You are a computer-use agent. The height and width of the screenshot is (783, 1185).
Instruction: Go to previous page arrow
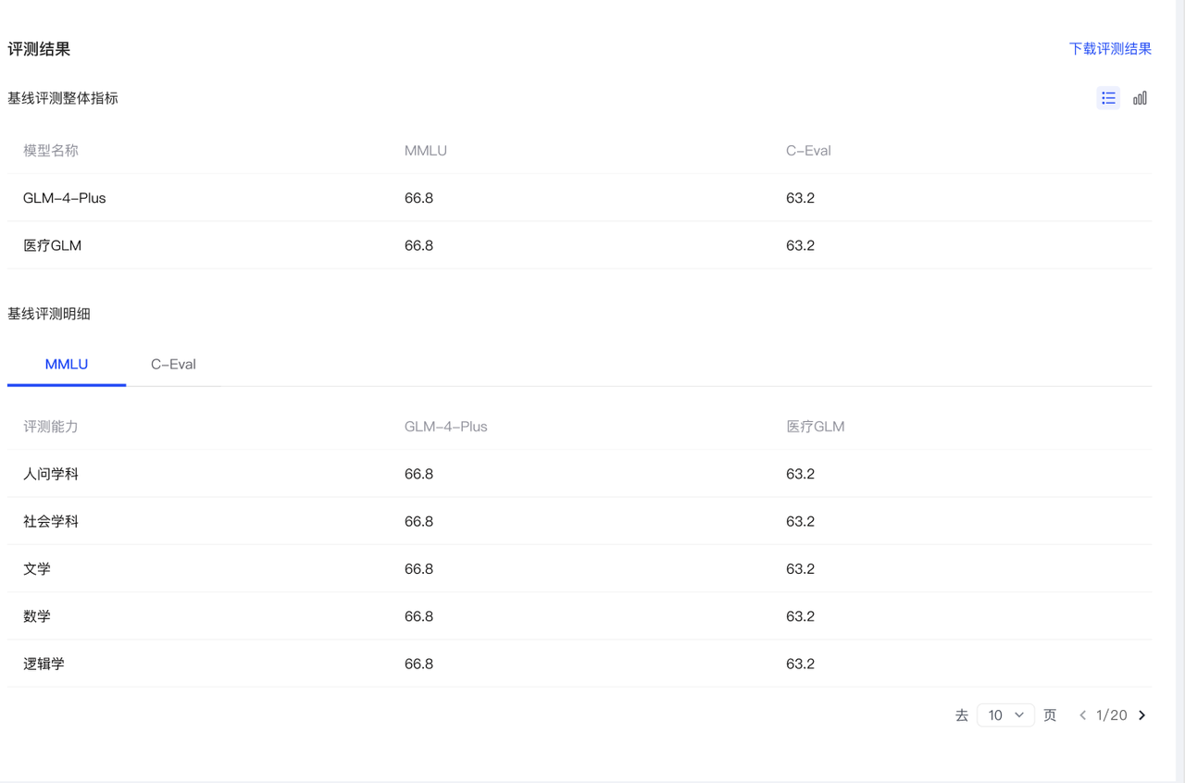[1082, 715]
